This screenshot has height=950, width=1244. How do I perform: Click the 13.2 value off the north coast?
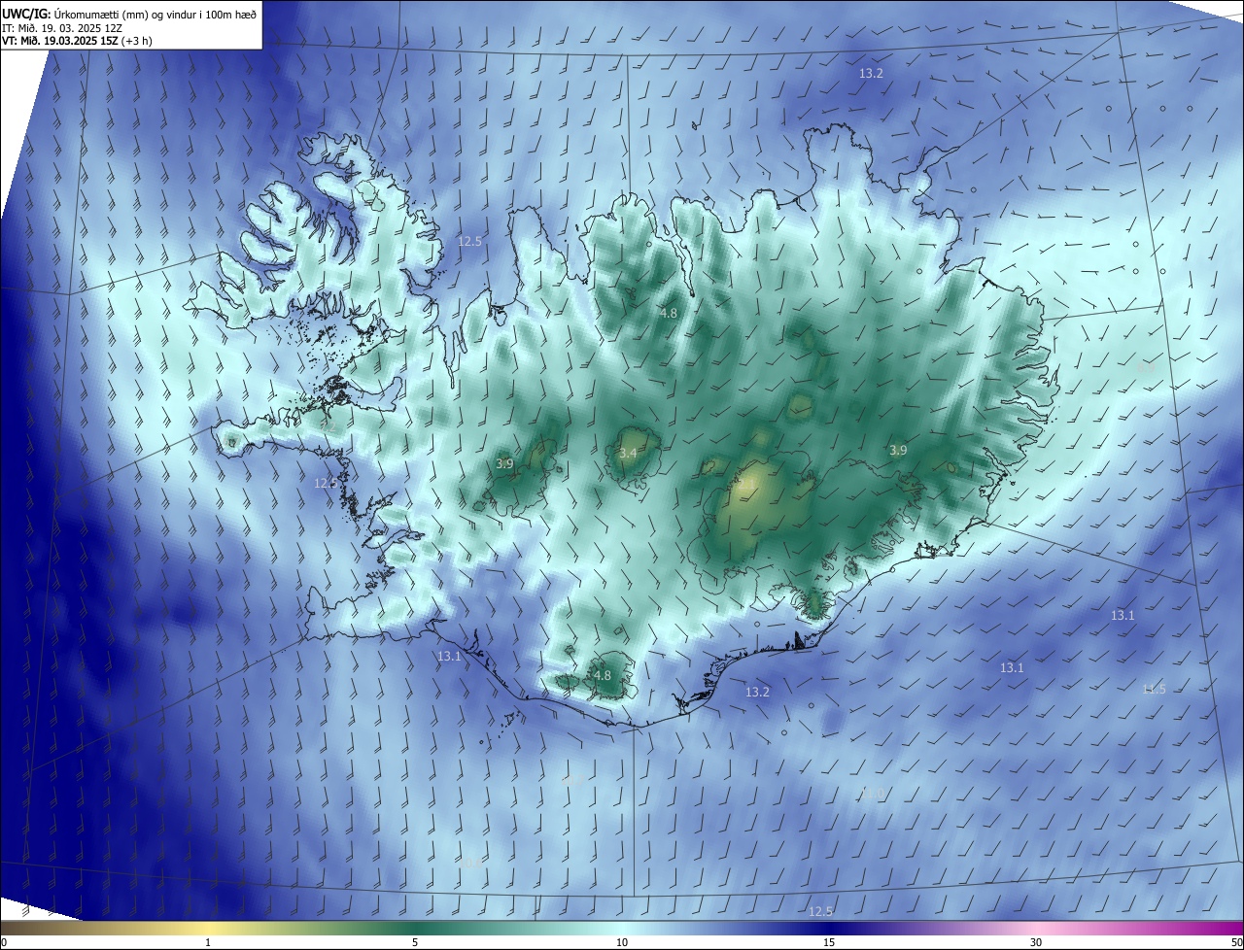[x=871, y=74]
